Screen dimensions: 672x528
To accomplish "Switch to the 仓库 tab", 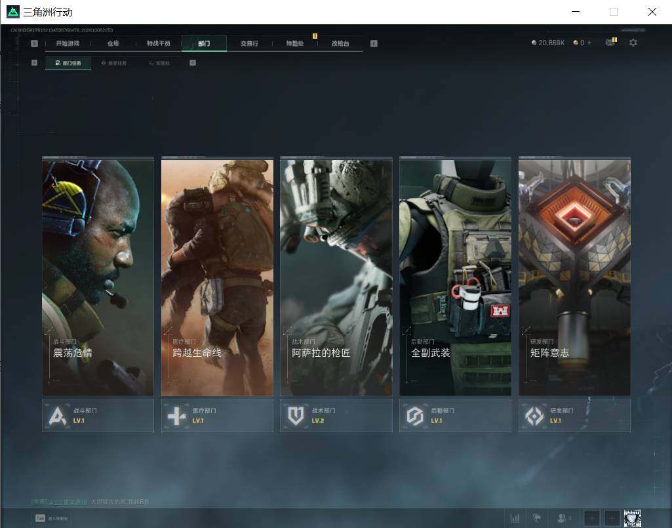I will pyautogui.click(x=113, y=43).
